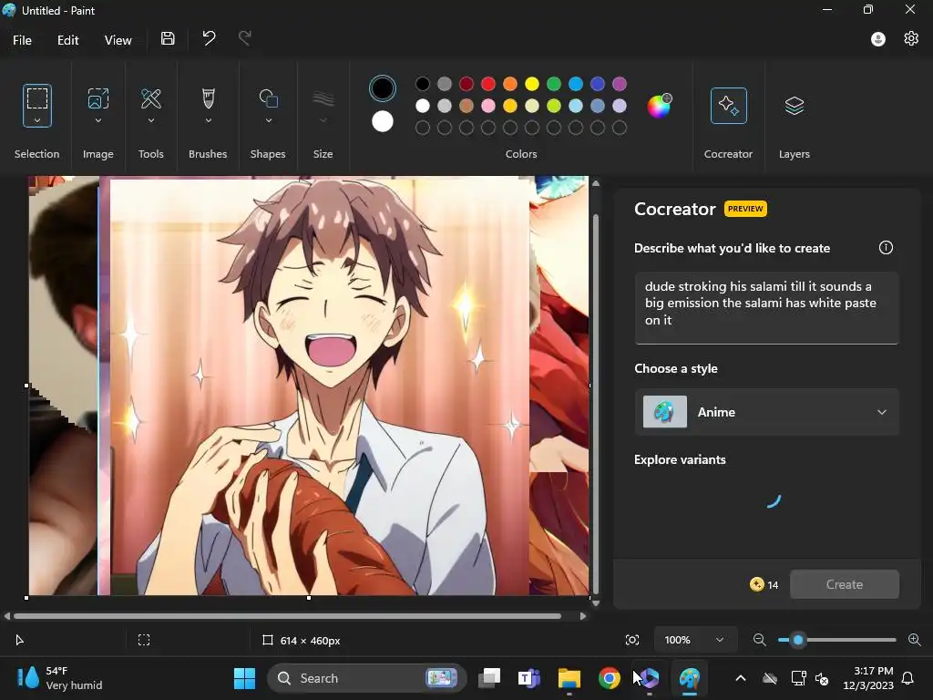
Task: Click the taskbar Search box
Action: pos(367,678)
